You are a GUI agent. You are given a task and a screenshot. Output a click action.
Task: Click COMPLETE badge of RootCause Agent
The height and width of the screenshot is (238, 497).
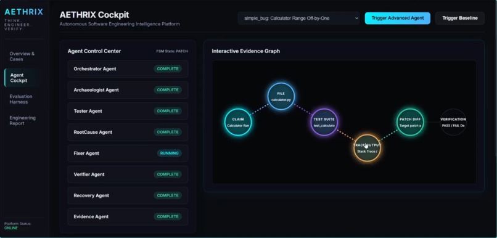pyautogui.click(x=168, y=132)
